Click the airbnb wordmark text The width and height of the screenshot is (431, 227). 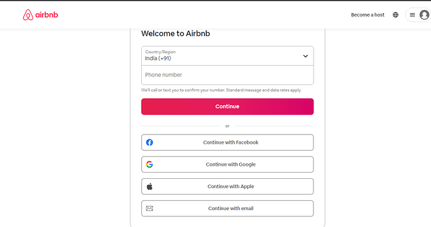(x=47, y=15)
